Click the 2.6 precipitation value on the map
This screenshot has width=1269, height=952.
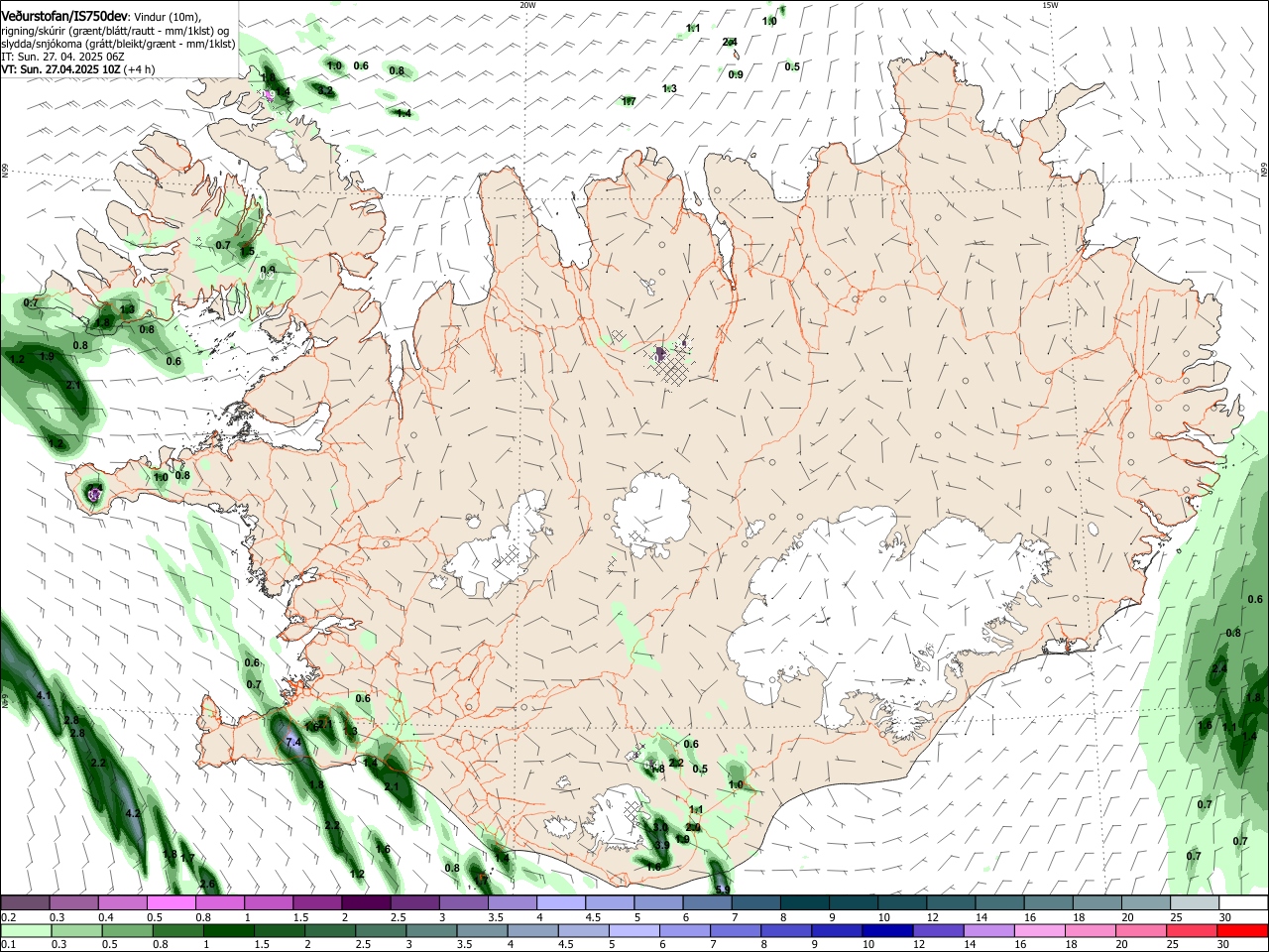[x=207, y=884]
